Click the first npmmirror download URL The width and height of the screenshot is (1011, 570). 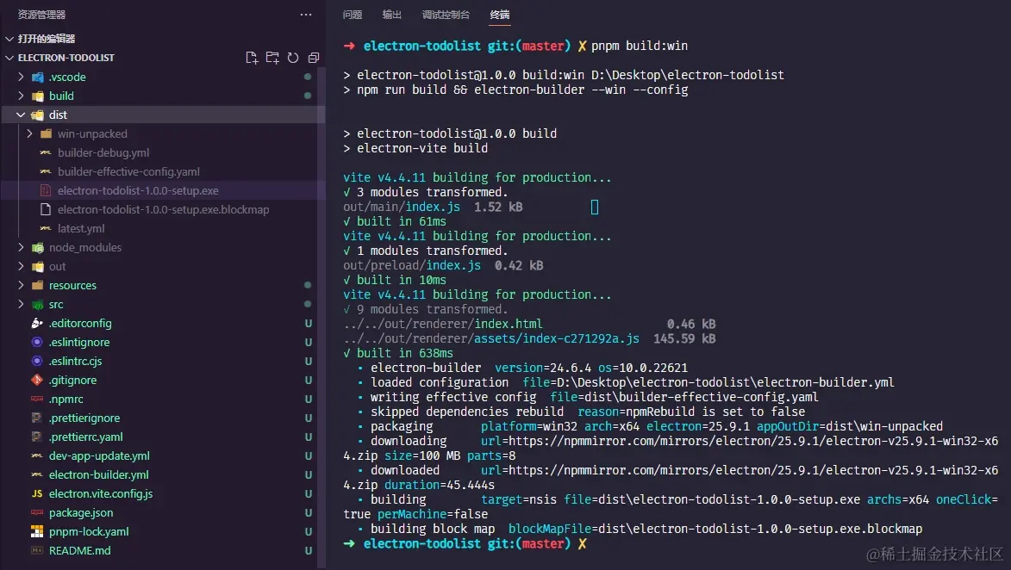click(753, 441)
